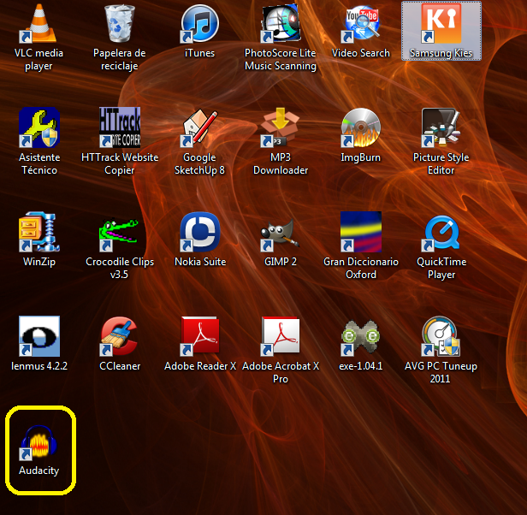Select the QuickTime Player shortcut
Screen dimensions: 527x515
click(441, 233)
